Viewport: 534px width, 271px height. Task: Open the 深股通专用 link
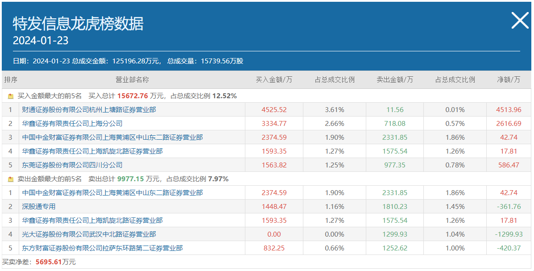[38, 207]
